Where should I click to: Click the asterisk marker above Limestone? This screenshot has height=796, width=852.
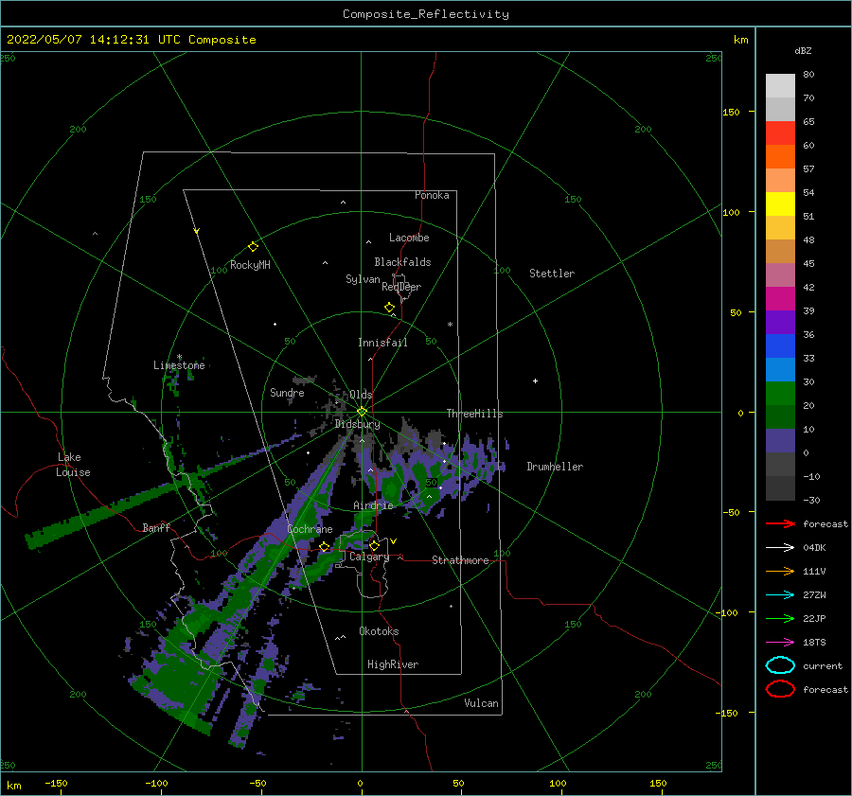coord(179,357)
